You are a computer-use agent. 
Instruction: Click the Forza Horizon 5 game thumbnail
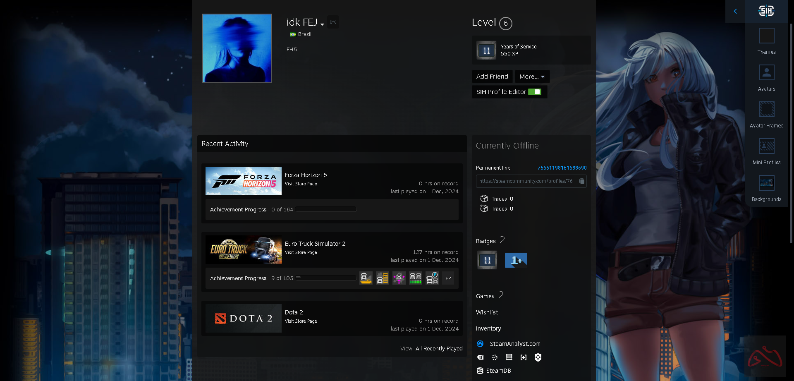point(243,181)
